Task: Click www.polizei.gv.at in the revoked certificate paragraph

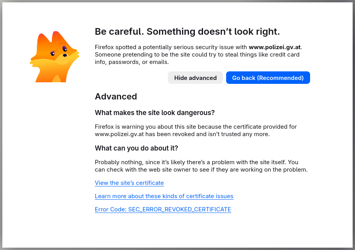Action: click(x=119, y=134)
